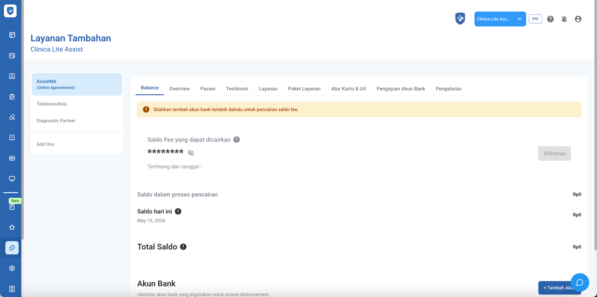Open the user account avatar icon

click(578, 19)
